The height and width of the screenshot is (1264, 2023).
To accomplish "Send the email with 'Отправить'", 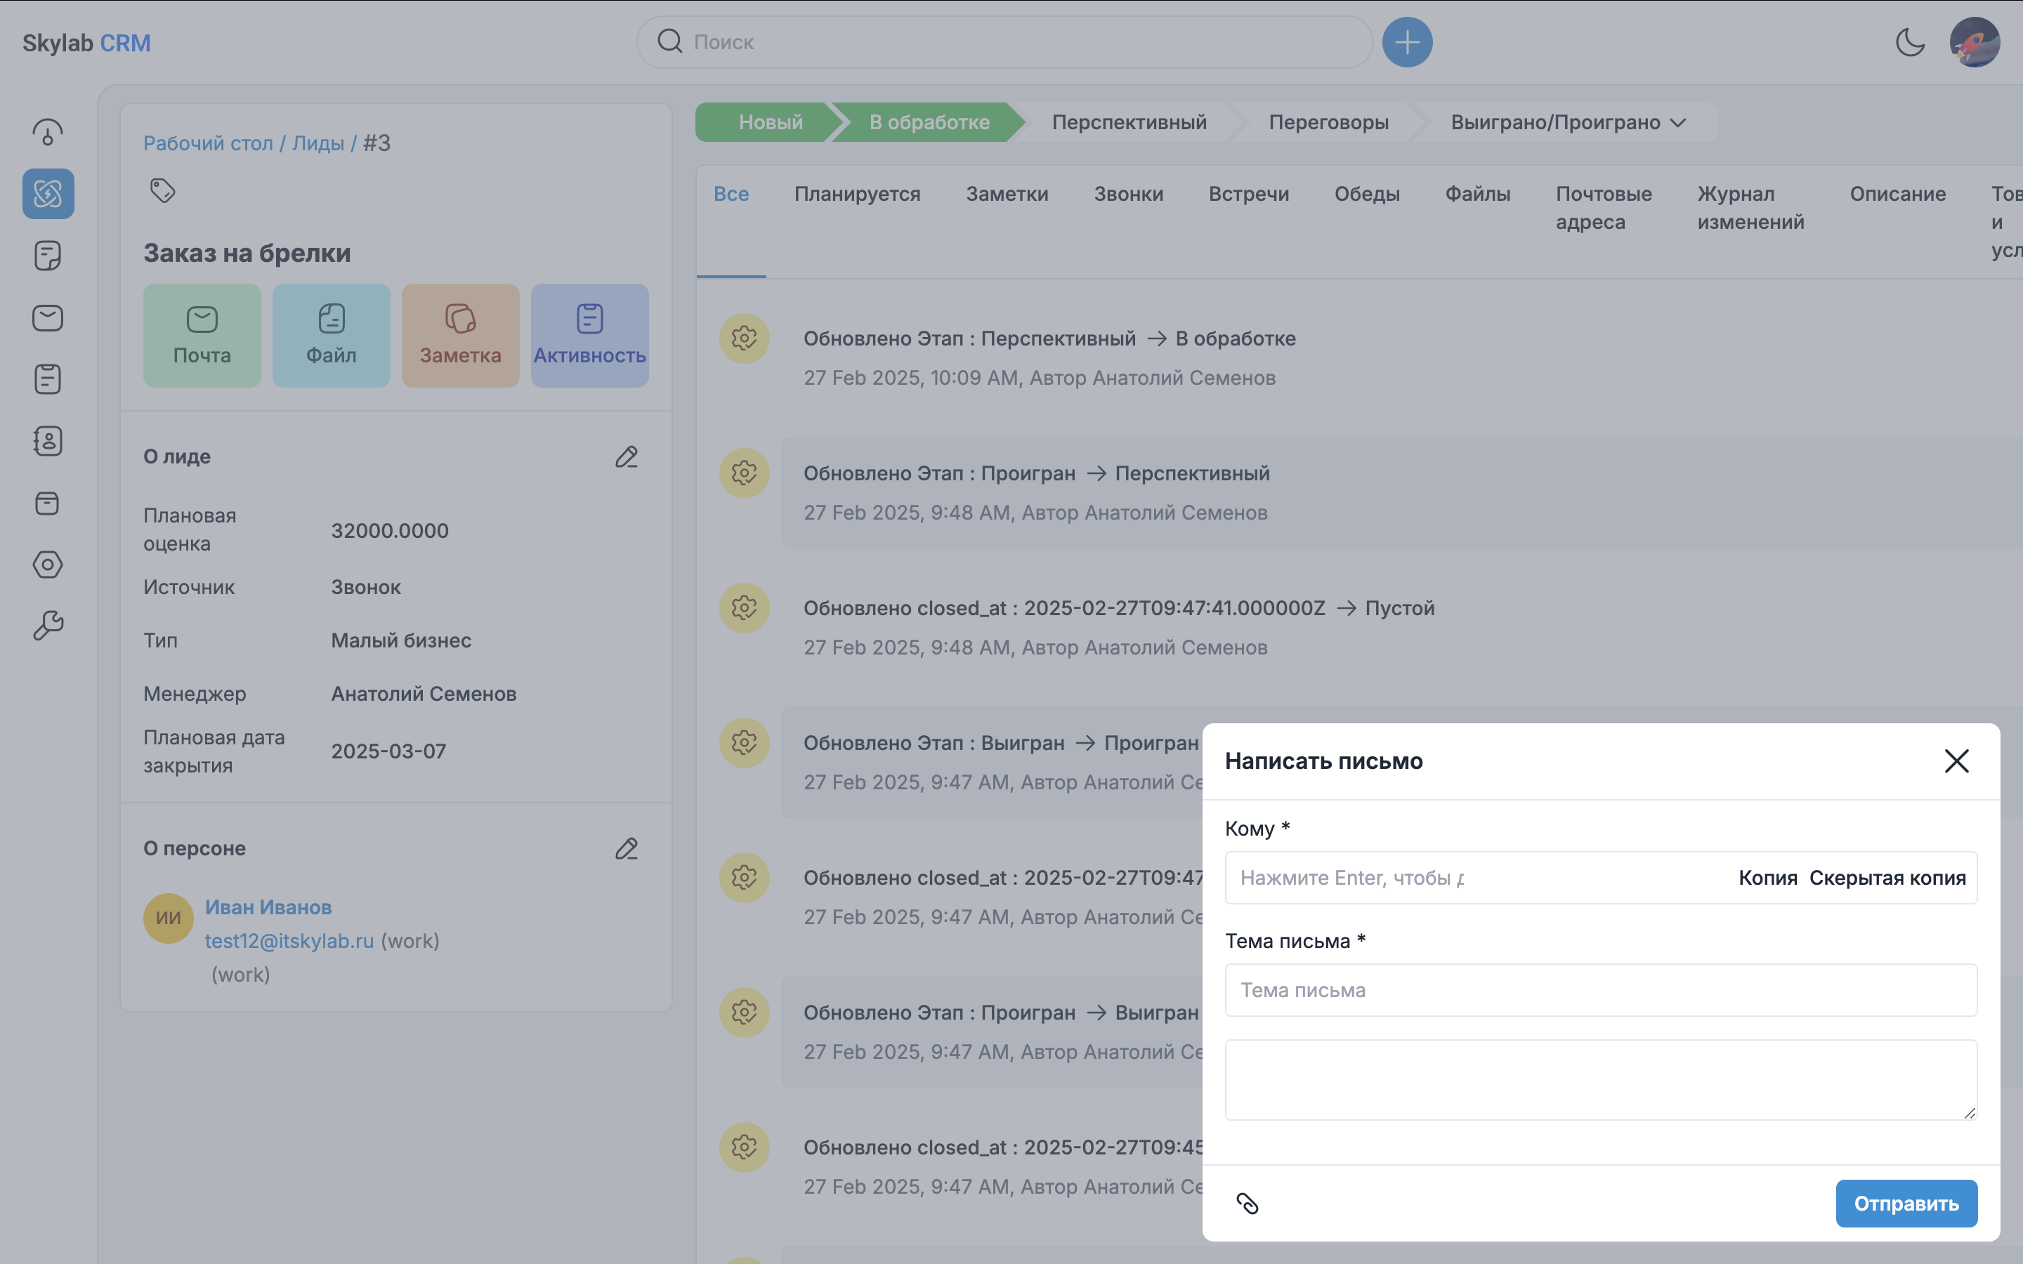I will pos(1906,1203).
